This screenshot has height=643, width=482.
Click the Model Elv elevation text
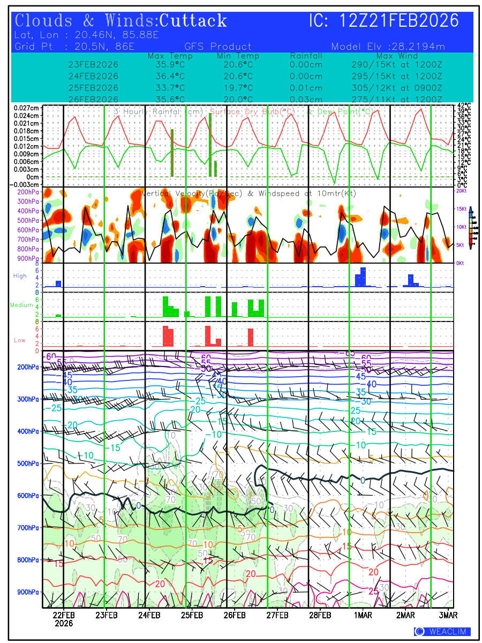point(388,46)
